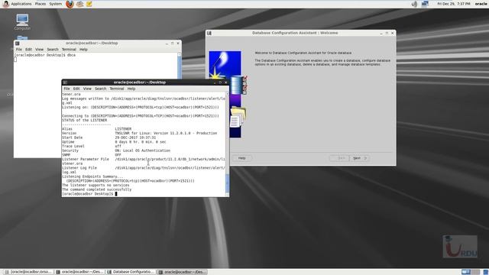Click the back terminal window menu icon

click(x=18, y=44)
